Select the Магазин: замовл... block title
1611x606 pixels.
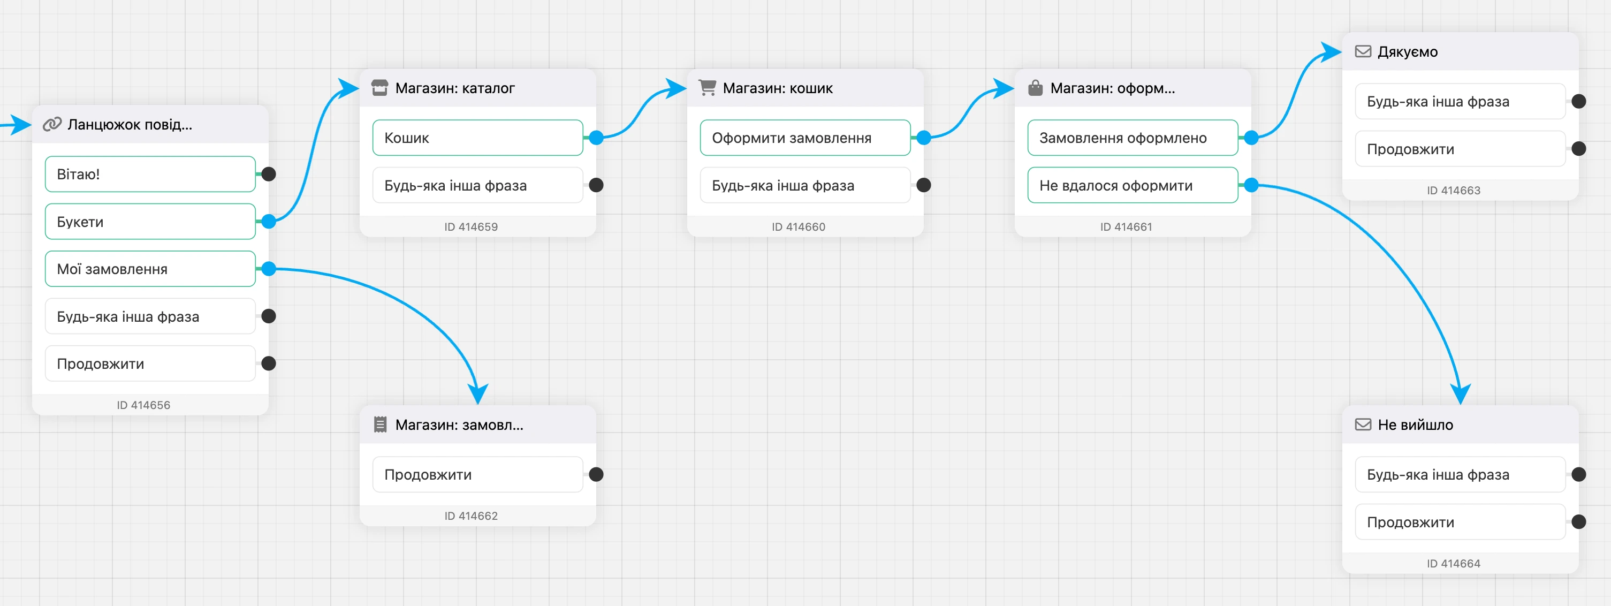click(x=459, y=425)
